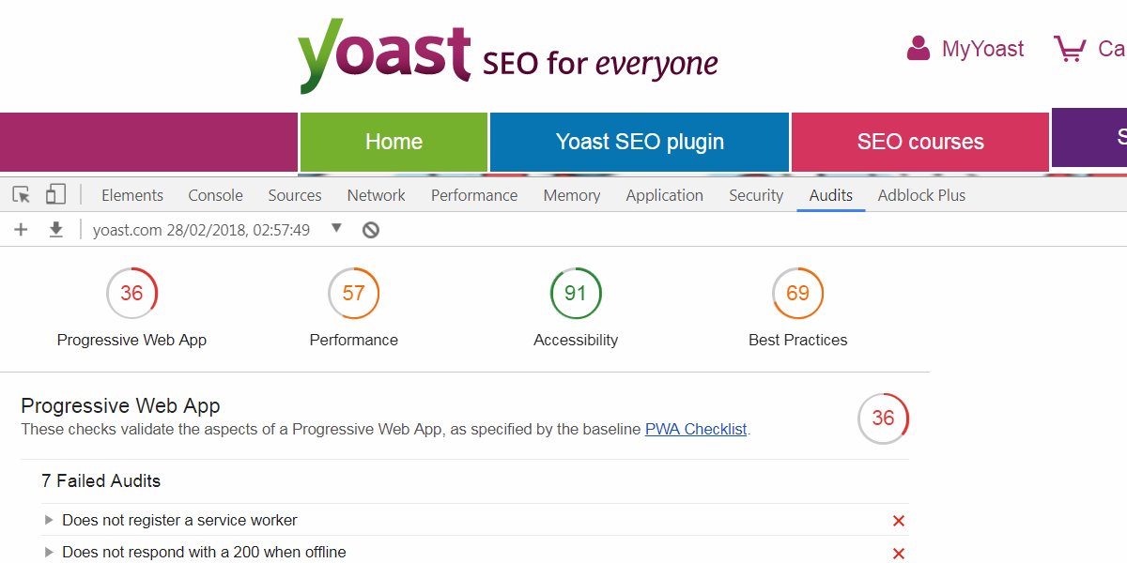Click the Yoast SEO plugin menu button
This screenshot has height=563, width=1127.
pyautogui.click(x=640, y=142)
